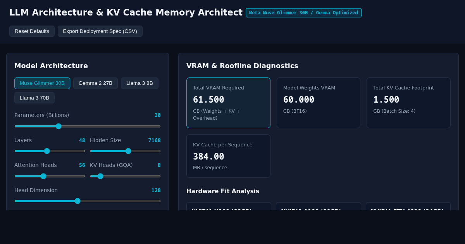
Task: Select the Muse Glimmer 30B preset
Action: (x=42, y=83)
